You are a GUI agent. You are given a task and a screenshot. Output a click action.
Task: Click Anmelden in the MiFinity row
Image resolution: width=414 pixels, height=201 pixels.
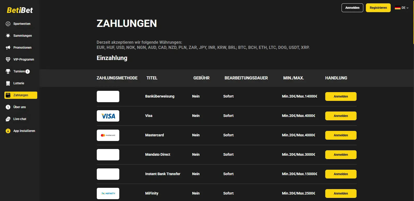(341, 193)
